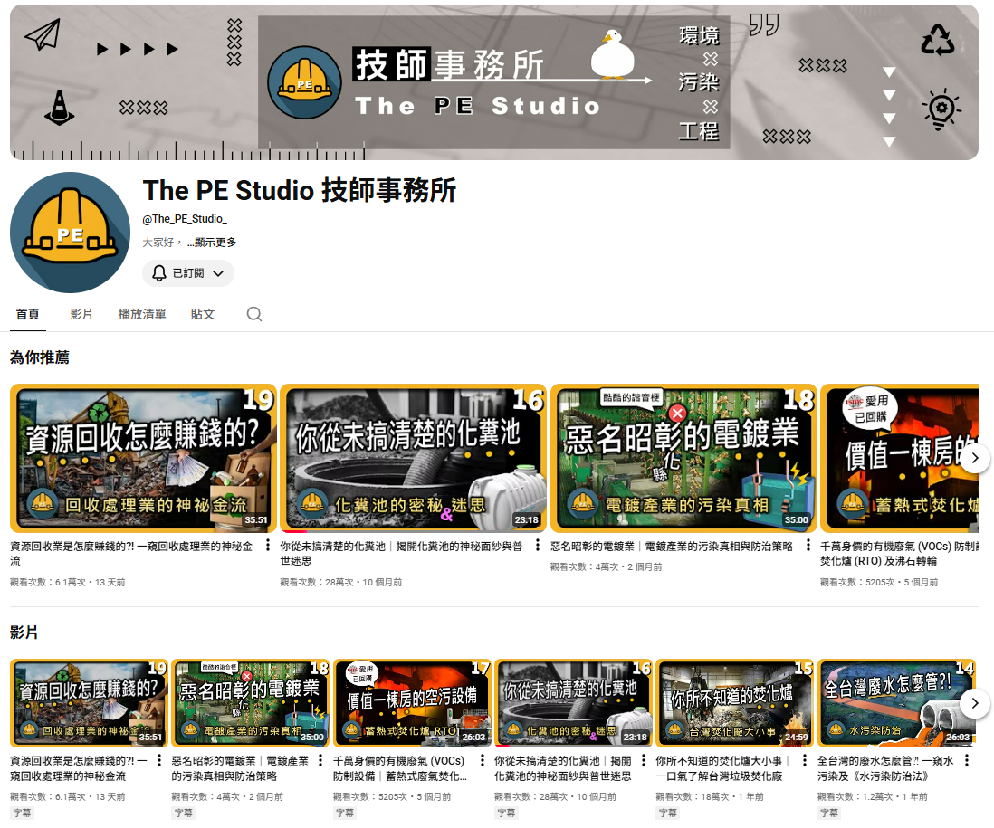Click the channel name The PE Studio 技師事務所
This screenshot has height=828, width=994.
tap(300, 190)
